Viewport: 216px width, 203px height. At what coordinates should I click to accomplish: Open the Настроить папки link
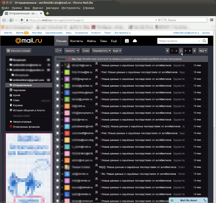coord(21,116)
